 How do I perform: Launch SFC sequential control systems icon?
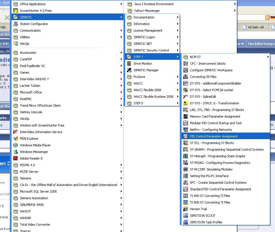point(185,183)
